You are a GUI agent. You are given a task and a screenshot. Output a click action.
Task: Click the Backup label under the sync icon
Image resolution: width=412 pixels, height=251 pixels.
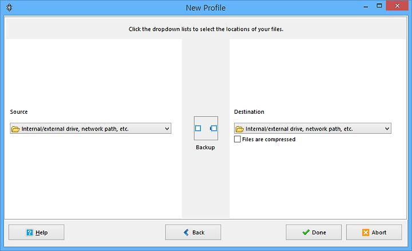click(x=205, y=148)
